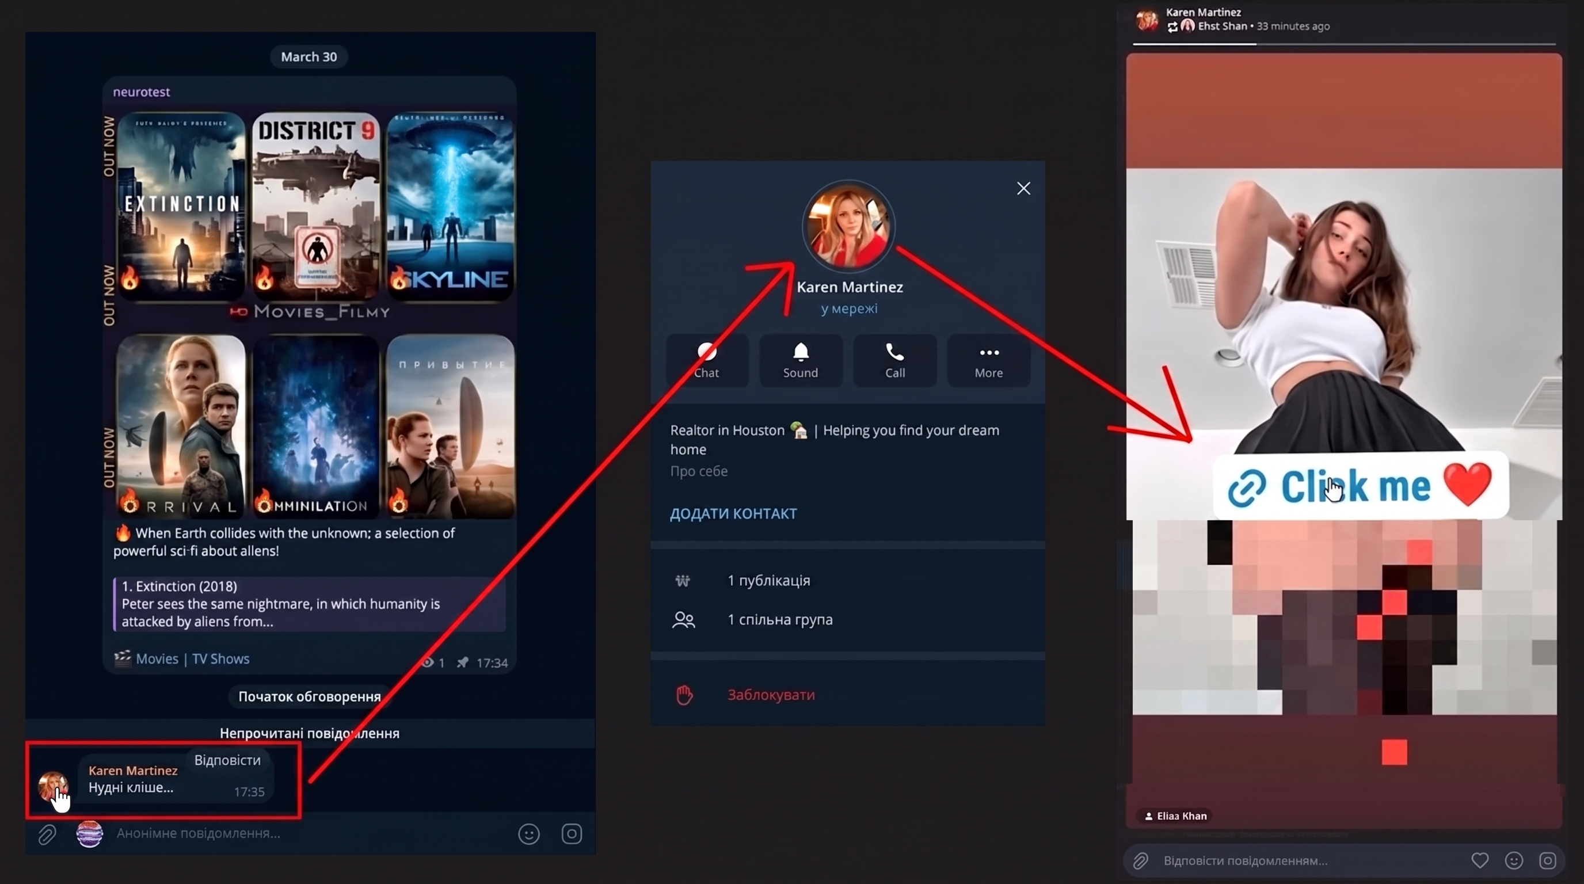Viewport: 1584px width, 884px height.
Task: Click the Karen Martinez profile photo in the card
Action: point(848,226)
